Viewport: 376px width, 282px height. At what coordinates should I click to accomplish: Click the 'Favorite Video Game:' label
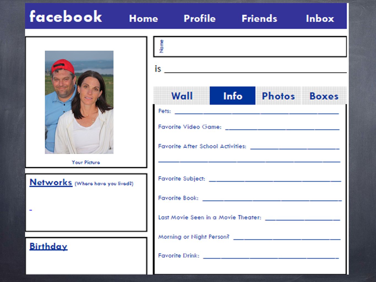click(190, 127)
